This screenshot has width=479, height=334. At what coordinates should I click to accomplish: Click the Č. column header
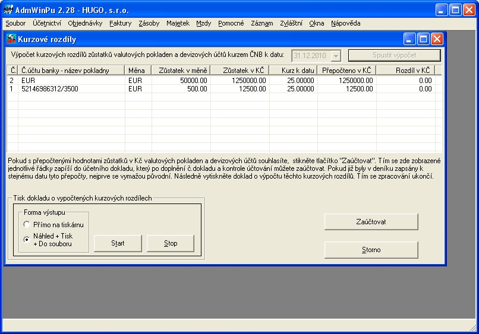coord(12,71)
